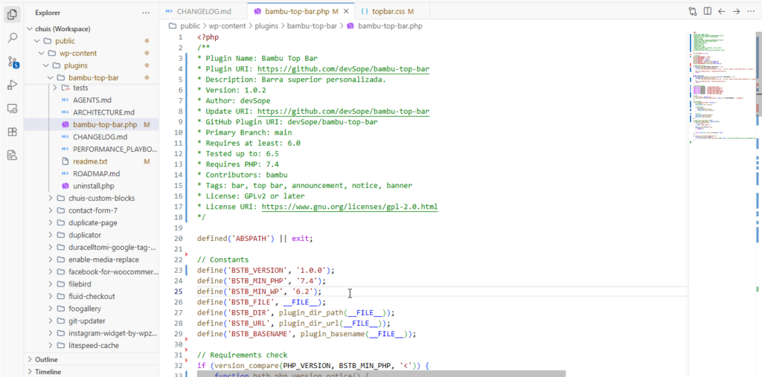Expand the filebird folder
The image size is (762, 377).
click(51, 284)
